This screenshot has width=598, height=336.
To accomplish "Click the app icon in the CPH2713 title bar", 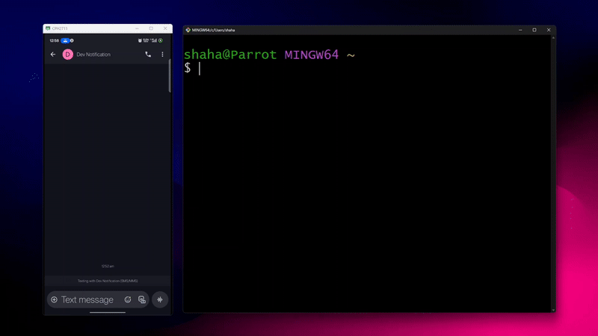I will click(x=47, y=28).
